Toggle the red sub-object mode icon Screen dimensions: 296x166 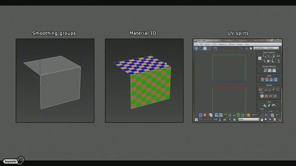(205, 115)
